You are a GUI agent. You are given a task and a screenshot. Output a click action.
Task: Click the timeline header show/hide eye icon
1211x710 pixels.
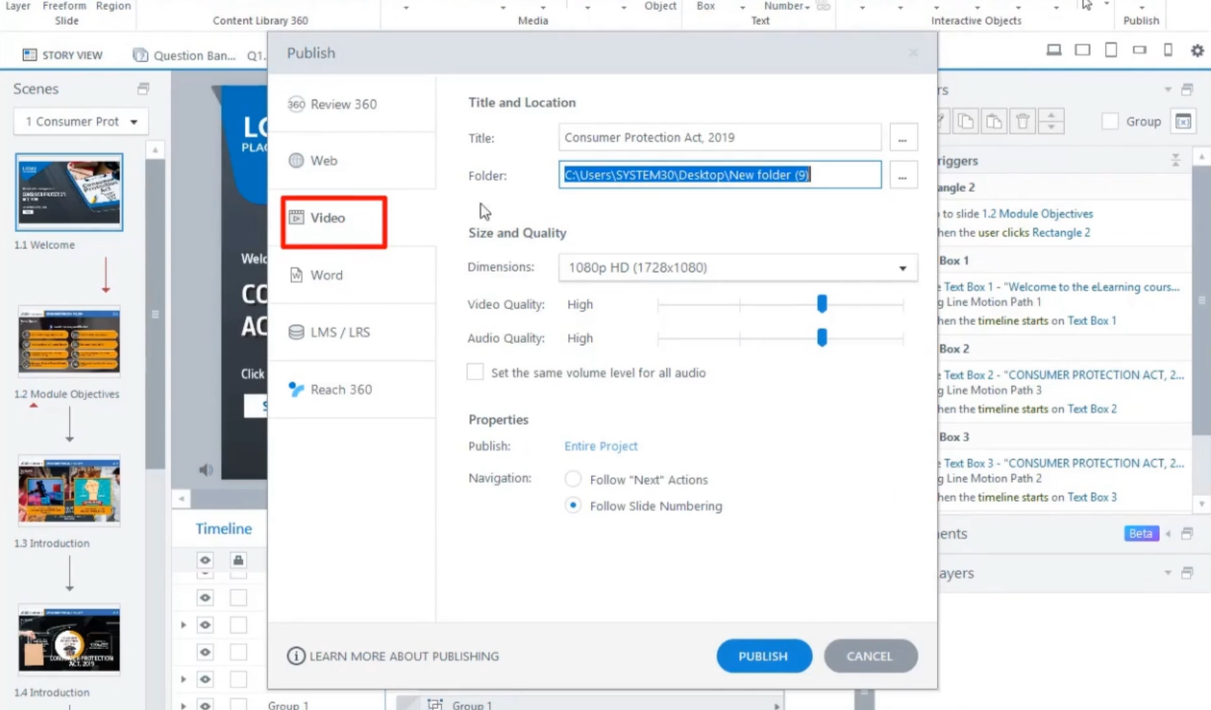click(206, 560)
